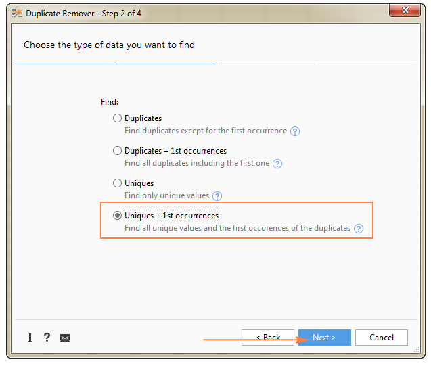The height and width of the screenshot is (370, 431).
Task: Click the first step progress segment
Action: click(65, 64)
